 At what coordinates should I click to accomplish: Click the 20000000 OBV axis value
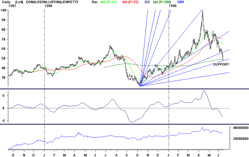tap(241, 139)
